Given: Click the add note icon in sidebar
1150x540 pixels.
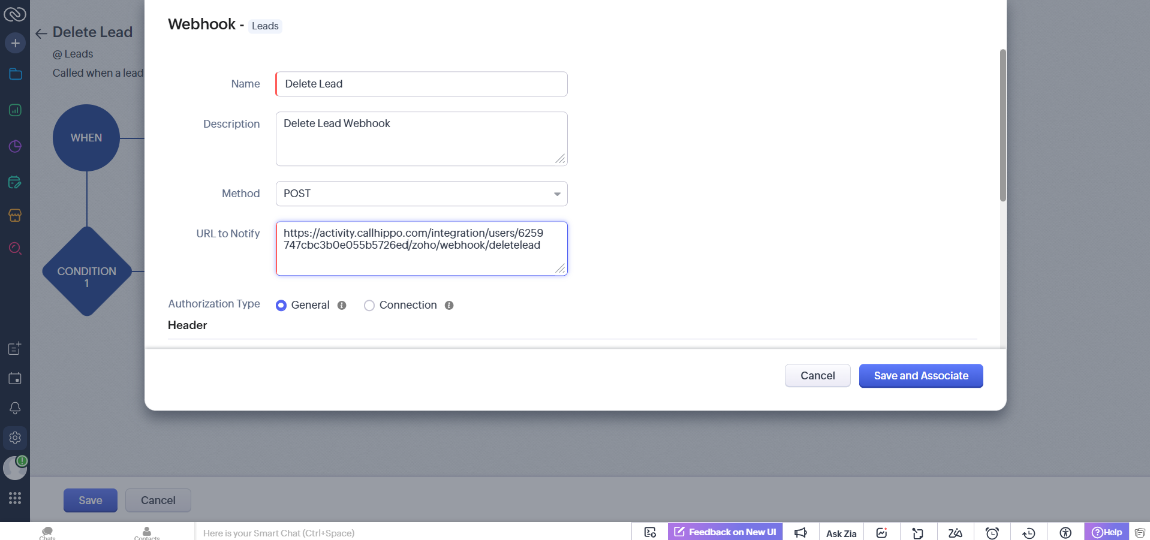Looking at the screenshot, I should 15,348.
